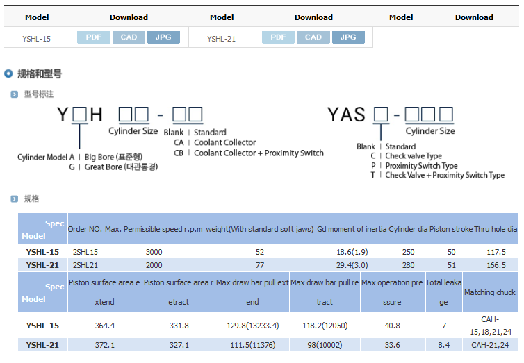Download the YSHL-21 CAD file

pos(313,37)
